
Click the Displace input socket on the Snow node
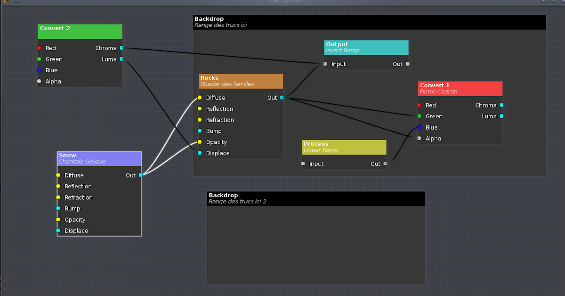tap(58, 231)
